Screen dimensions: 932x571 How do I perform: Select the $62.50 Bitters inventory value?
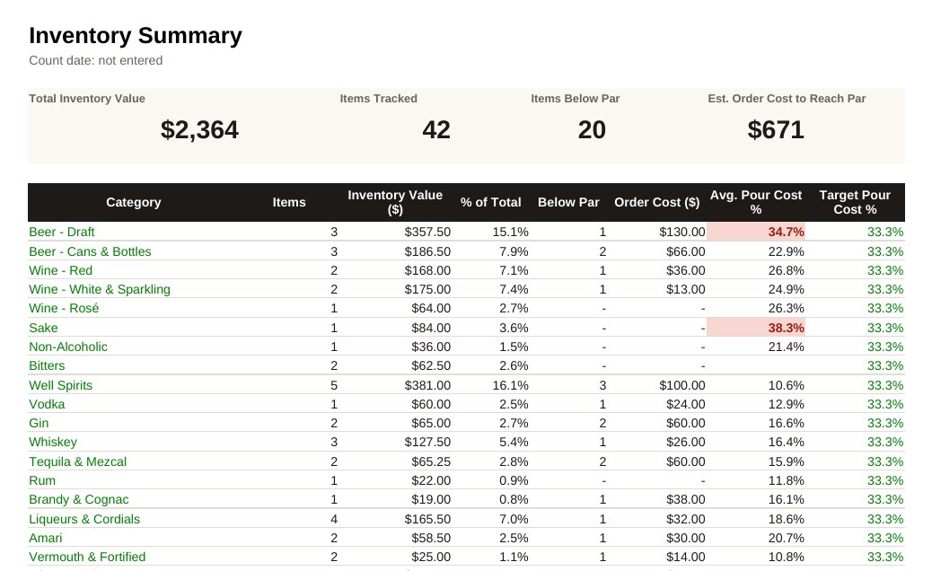point(431,366)
